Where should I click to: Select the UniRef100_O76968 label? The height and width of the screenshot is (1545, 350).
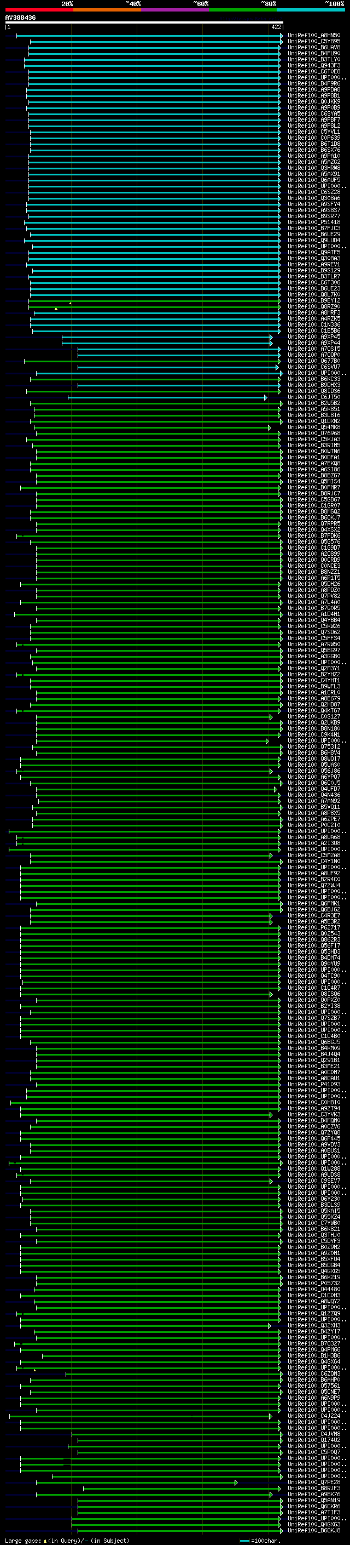pyautogui.click(x=313, y=433)
